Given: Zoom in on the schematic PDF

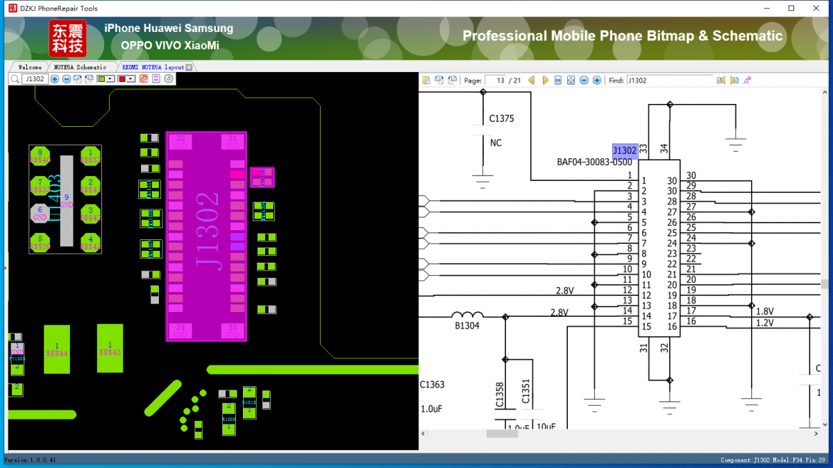Looking at the screenshot, I should tap(596, 80).
